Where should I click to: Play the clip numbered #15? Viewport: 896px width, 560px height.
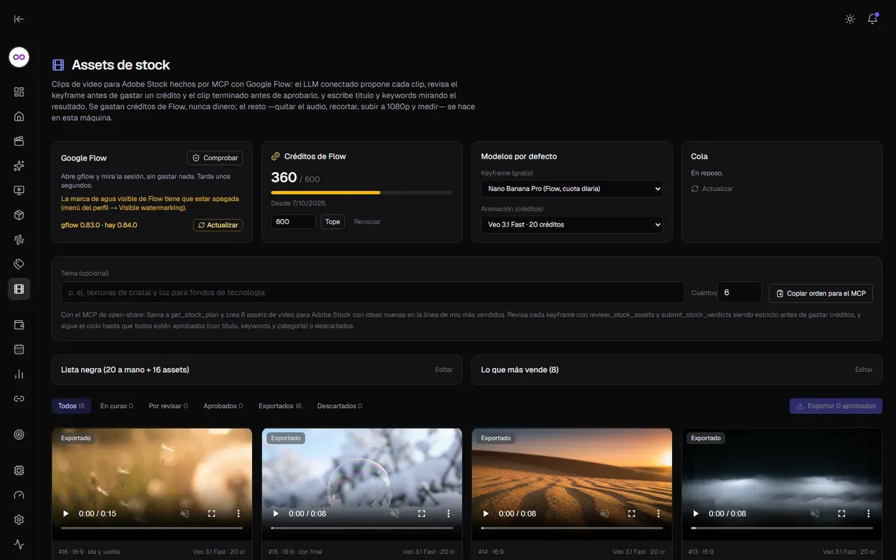click(x=276, y=513)
